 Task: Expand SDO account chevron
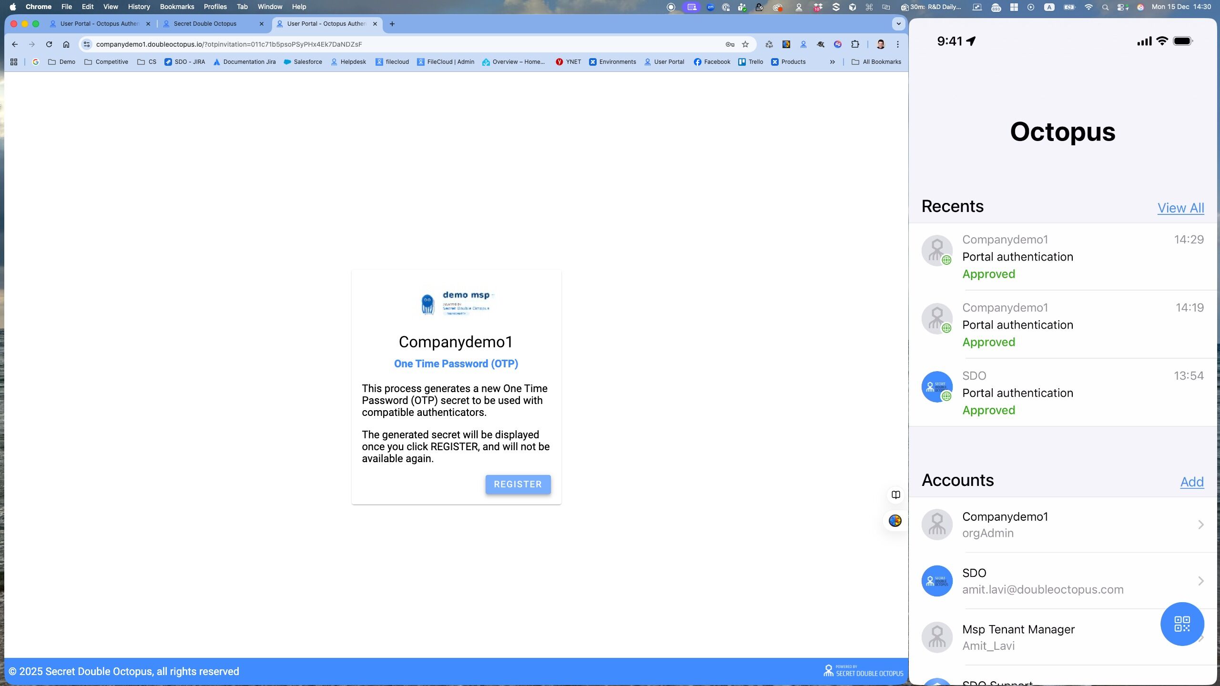coord(1200,581)
